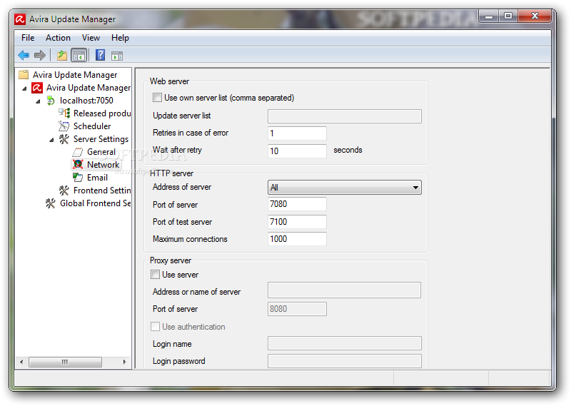571x406 pixels.
Task: Click the Network globe icon
Action: [x=78, y=165]
